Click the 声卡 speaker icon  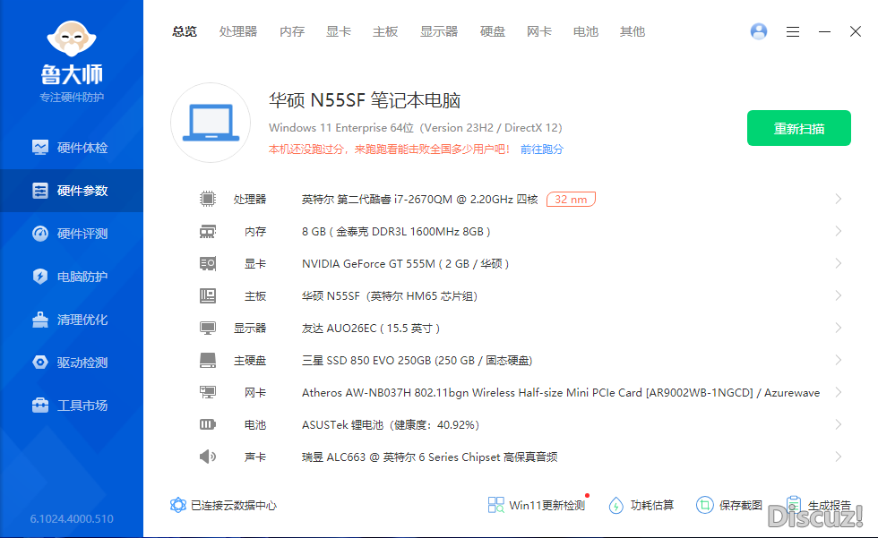click(x=208, y=457)
